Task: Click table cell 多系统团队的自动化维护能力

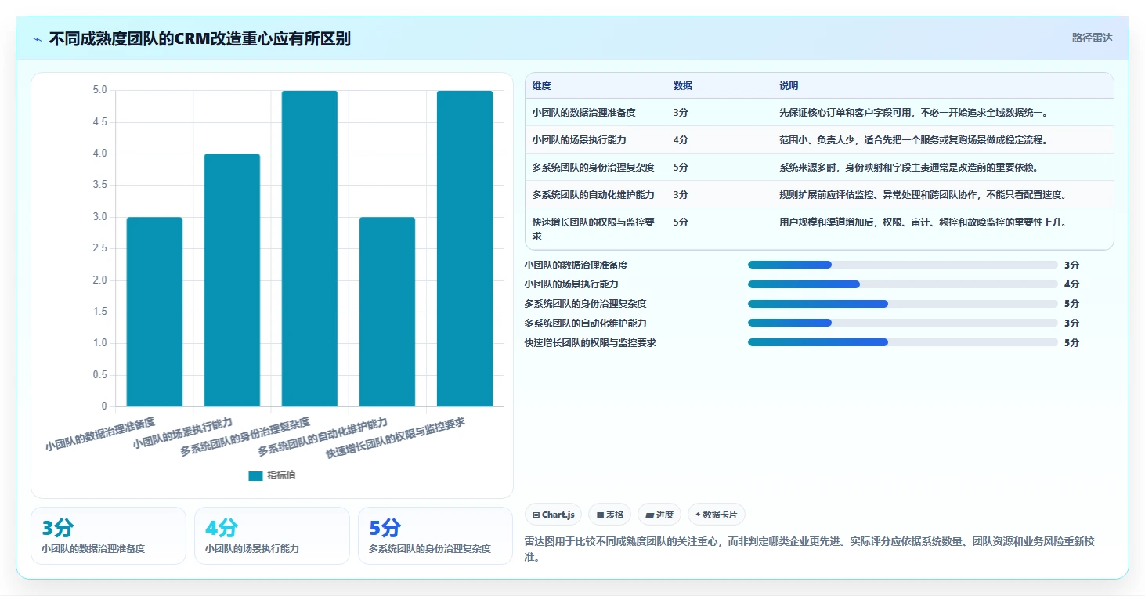Action: [593, 195]
